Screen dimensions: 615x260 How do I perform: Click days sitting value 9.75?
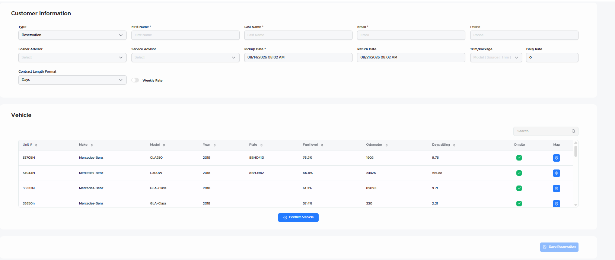click(x=435, y=158)
